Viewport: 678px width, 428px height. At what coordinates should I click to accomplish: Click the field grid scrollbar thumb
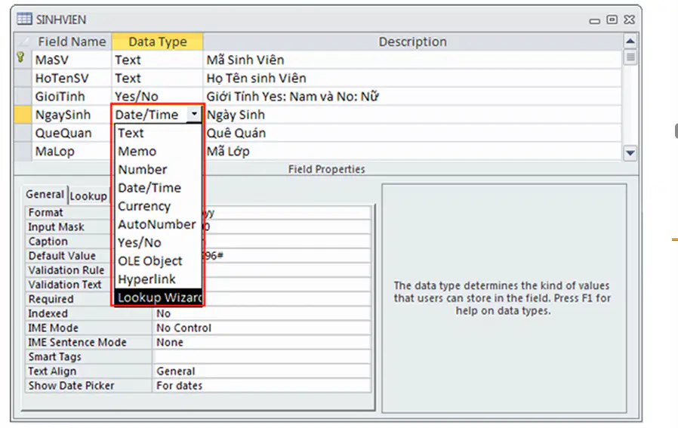coord(630,57)
